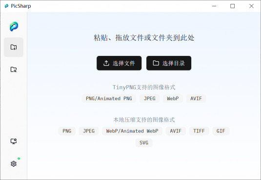Click the 选择文件 button
Image resolution: width=261 pixels, height=180 pixels.
tap(119, 63)
